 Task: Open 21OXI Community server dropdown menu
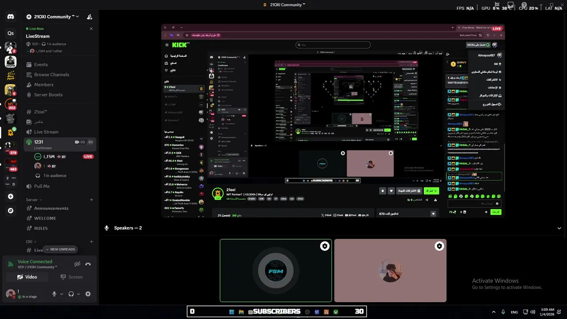[53, 17]
